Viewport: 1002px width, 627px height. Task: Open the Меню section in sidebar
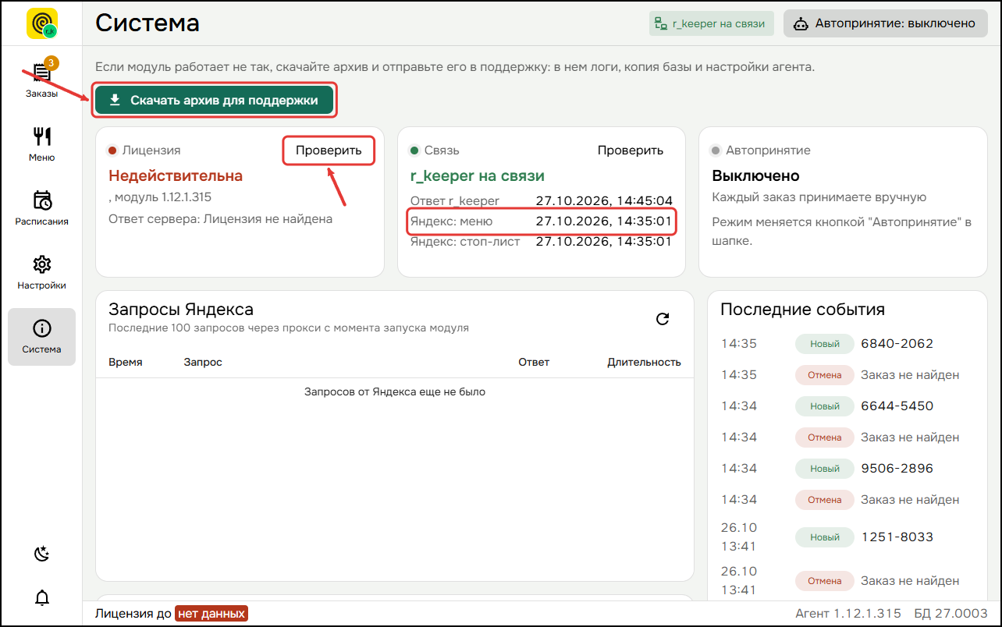click(42, 143)
